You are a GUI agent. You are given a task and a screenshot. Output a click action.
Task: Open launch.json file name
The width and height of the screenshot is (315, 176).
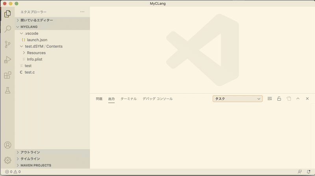tap(37, 40)
